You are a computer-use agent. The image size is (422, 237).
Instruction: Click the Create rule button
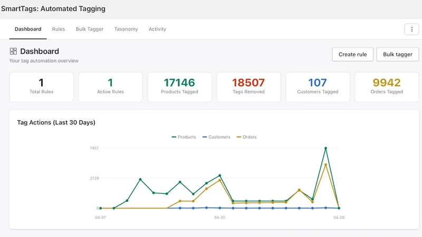pyautogui.click(x=352, y=54)
